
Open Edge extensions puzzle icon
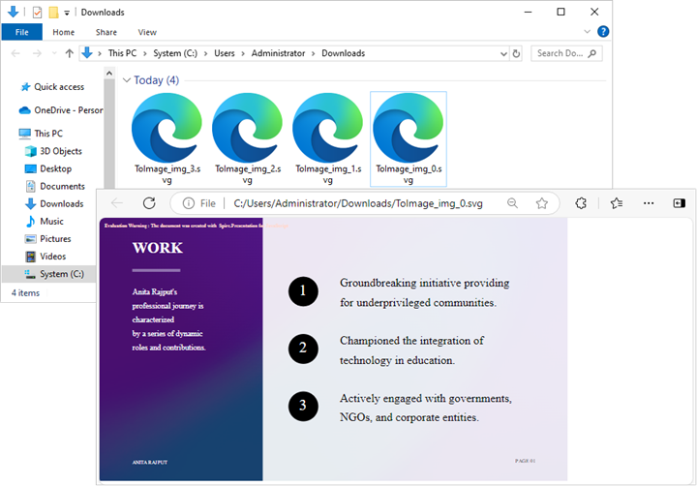pyautogui.click(x=581, y=203)
